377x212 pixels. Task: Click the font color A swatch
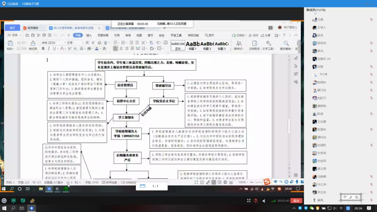point(96,49)
